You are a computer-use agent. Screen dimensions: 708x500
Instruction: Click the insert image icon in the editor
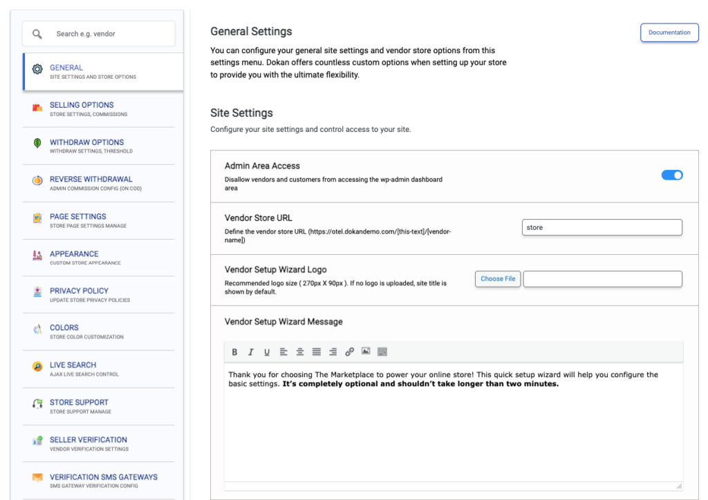[x=366, y=352]
